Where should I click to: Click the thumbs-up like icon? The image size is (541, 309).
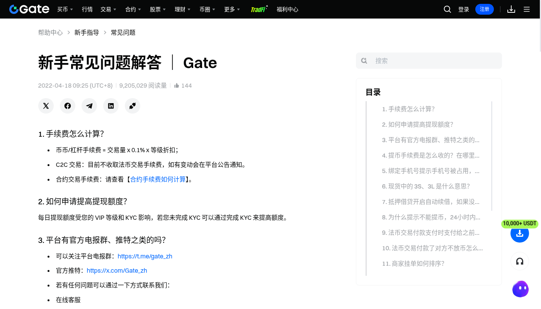click(x=177, y=85)
